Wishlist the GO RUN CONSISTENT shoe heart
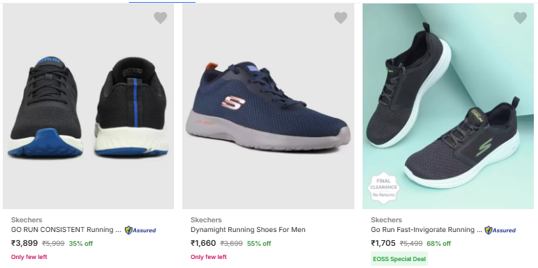538x268 pixels. point(160,18)
